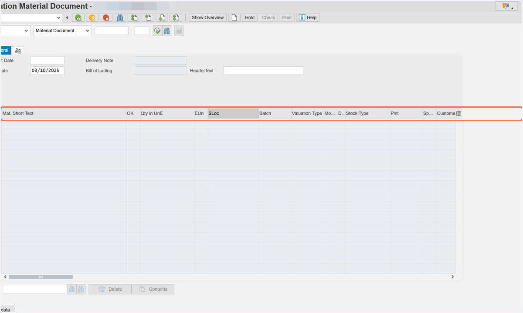Open the partner people icon tab
This screenshot has width=523, height=313.
coord(18,51)
